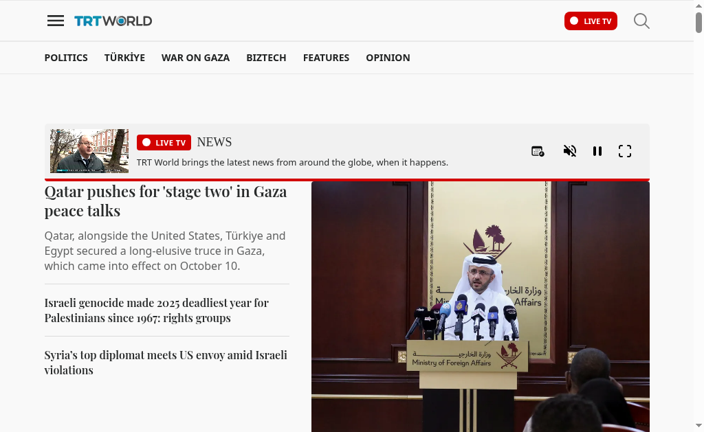Click the LIVE TV badge beside NEWS
Screen dimensions: 704x432
(164, 143)
